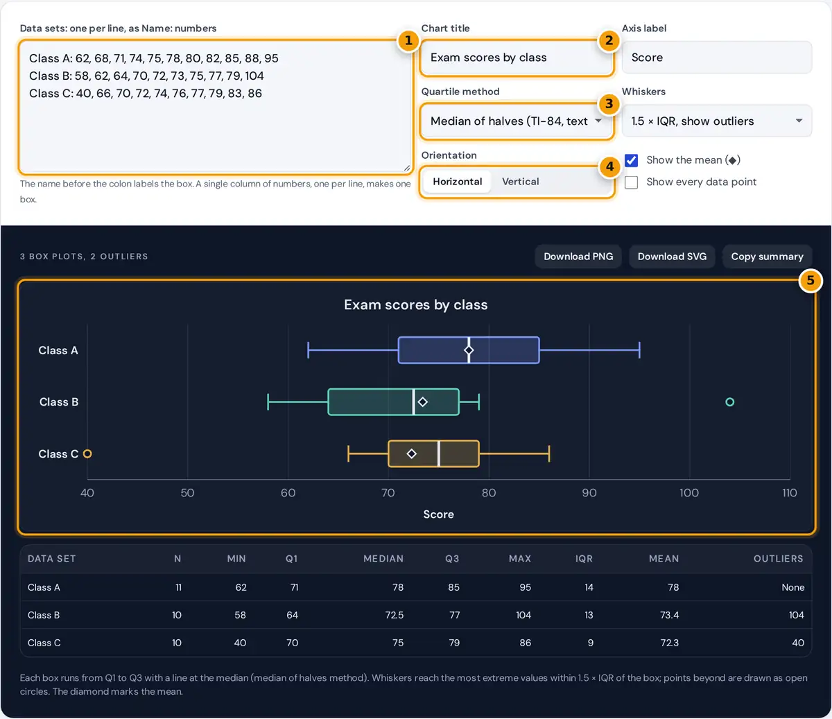Image resolution: width=832 pixels, height=719 pixels.
Task: Click Download PNG button
Action: 578,257
